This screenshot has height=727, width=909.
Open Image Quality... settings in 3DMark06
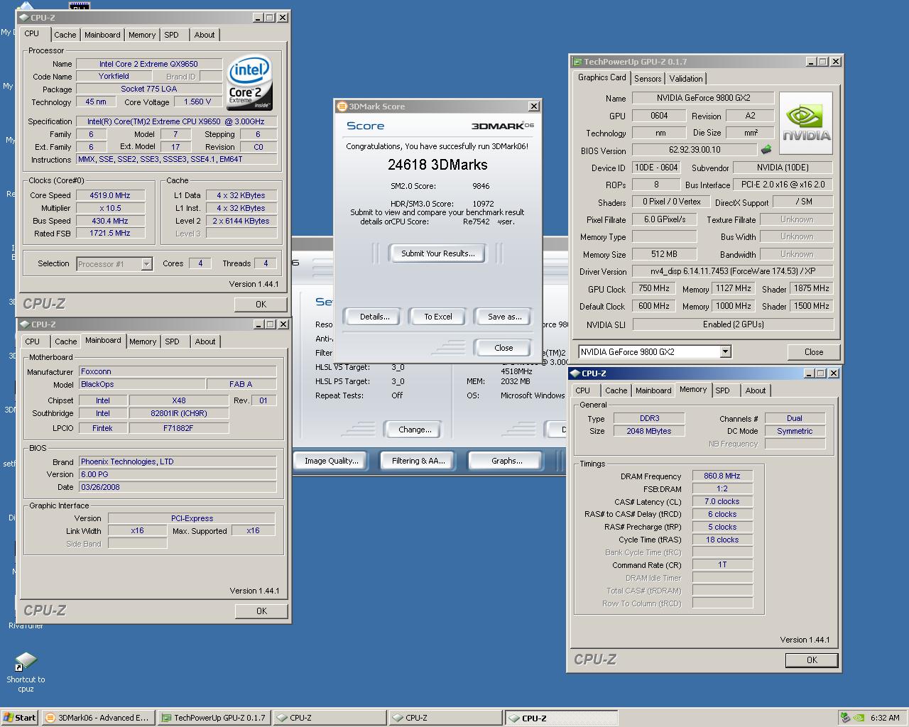[x=331, y=461]
